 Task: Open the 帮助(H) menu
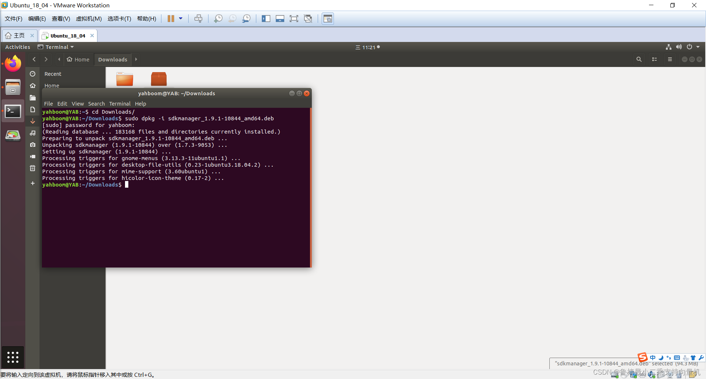(147, 19)
